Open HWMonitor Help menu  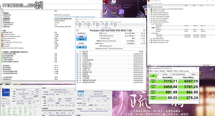160,3
